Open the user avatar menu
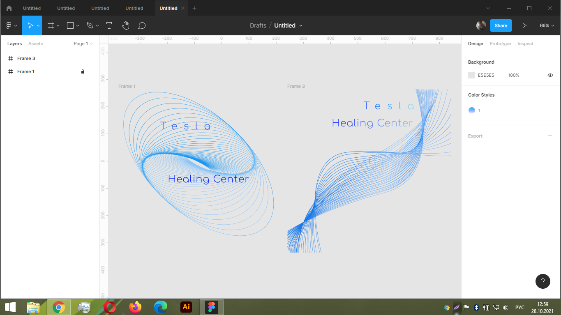 [x=481, y=25]
